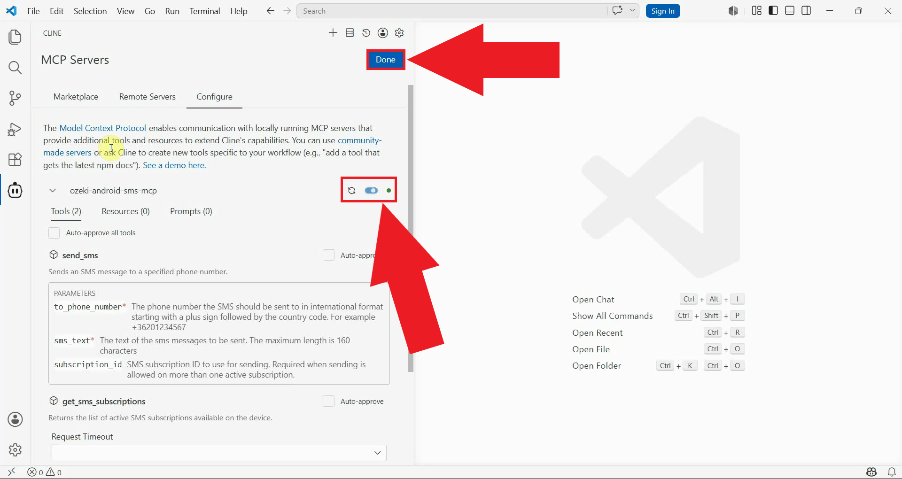Go back with navigation arrow
Viewport: 902px width, 479px height.
coord(270,11)
